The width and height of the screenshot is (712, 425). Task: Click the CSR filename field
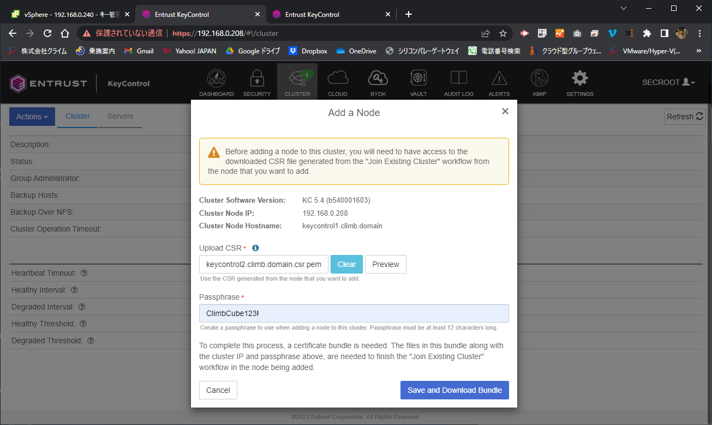coord(264,264)
